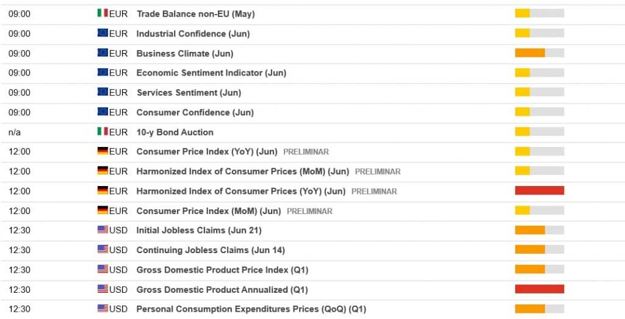625x319 pixels.
Task: Open Harmonized Index of Consumer Prices (YoY)
Action: click(240, 191)
